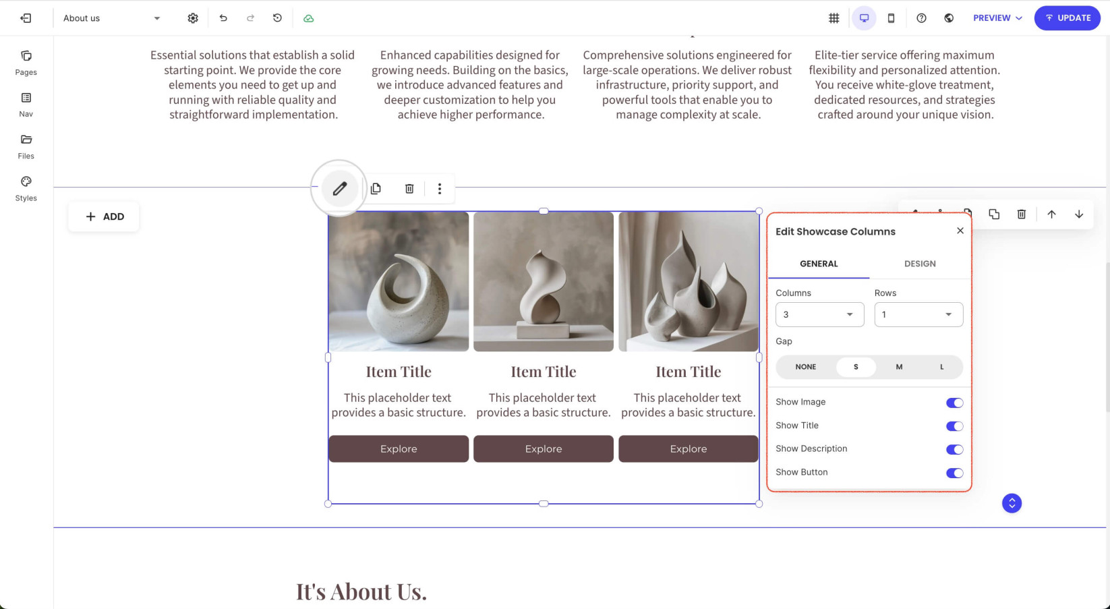Click the Comprehensive solutions paragraph
The image size is (1110, 609).
click(x=687, y=85)
